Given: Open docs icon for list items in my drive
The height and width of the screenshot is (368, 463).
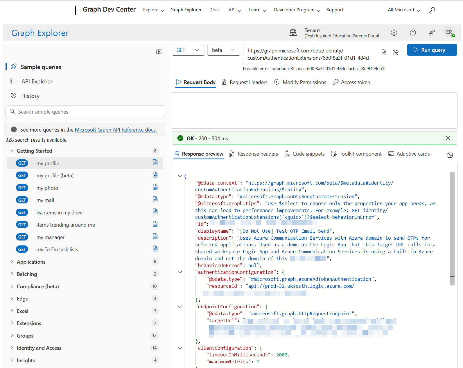Looking at the screenshot, I should click(155, 212).
